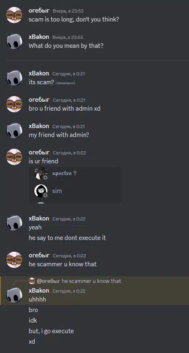This screenshot has height=353, width=189.
Task: Click xBakon avatar on the highlighted reply message
Action: pos(14,295)
